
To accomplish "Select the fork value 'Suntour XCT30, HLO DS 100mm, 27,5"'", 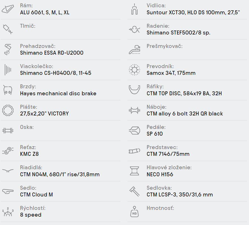I will pos(193,12).
